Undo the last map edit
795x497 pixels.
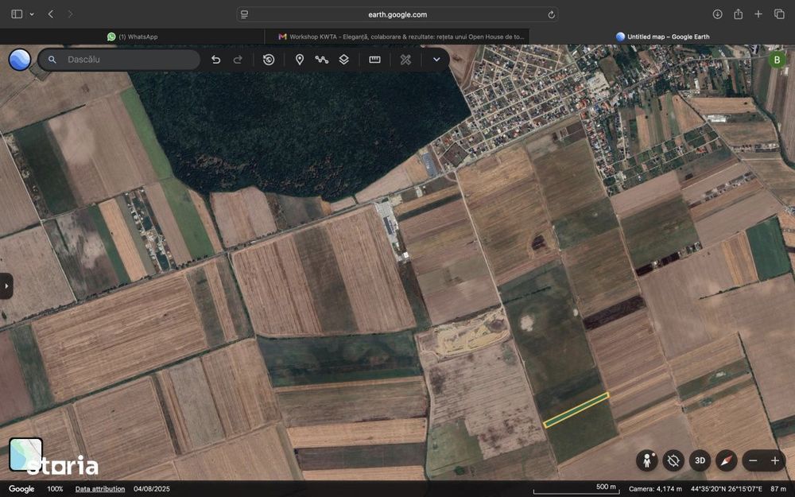(x=215, y=60)
